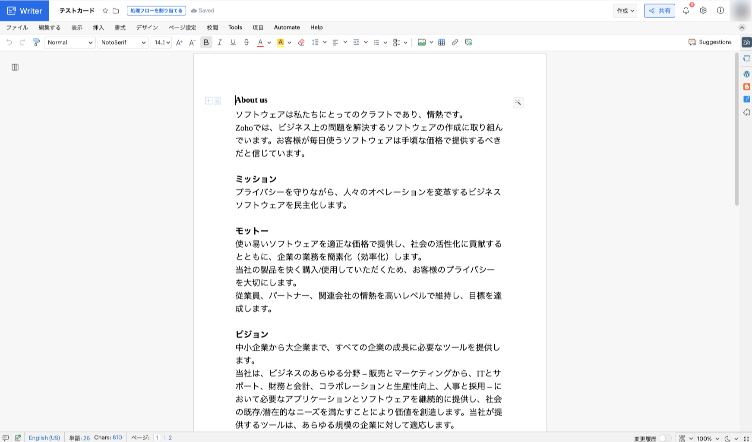
Task: Click the magic wand icon beside heading
Action: tap(518, 102)
